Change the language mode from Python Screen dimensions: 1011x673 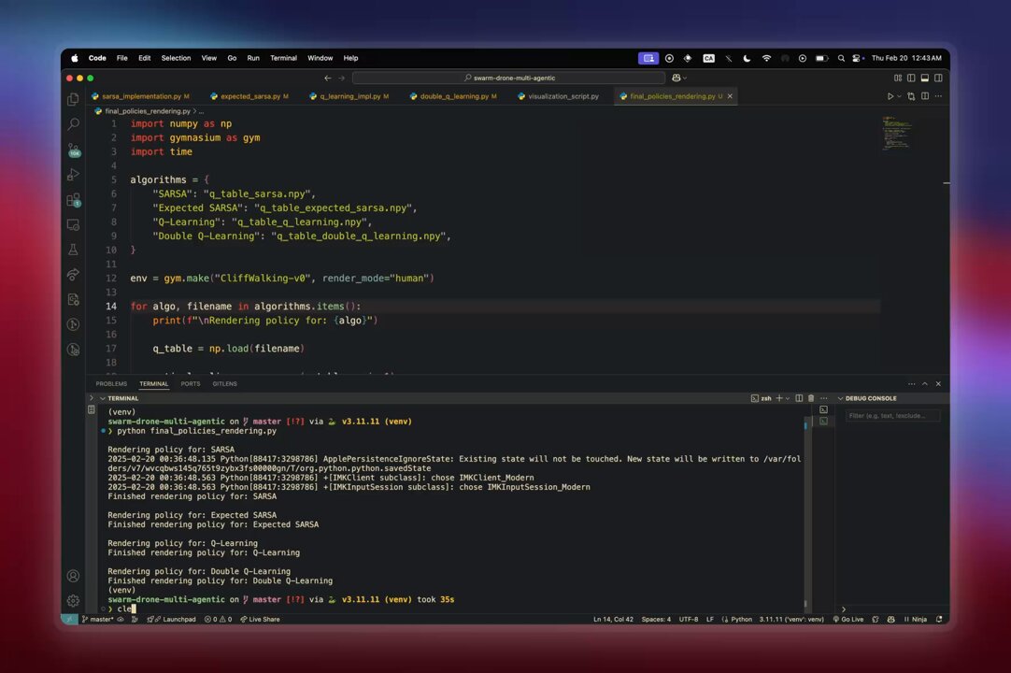click(x=741, y=620)
